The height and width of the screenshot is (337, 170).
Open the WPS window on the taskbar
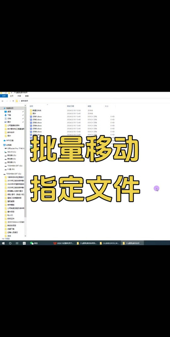(x=64, y=243)
